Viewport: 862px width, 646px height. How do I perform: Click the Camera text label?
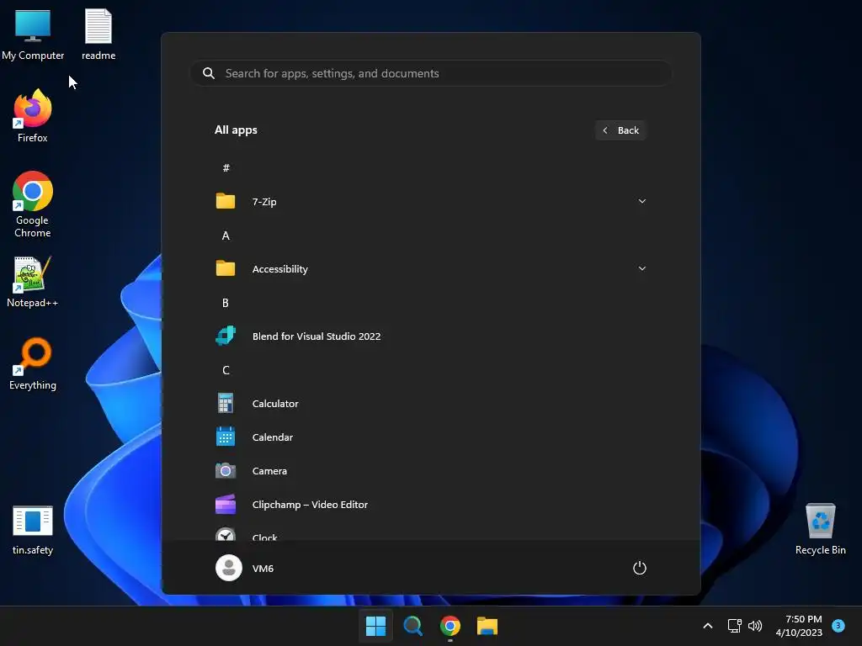point(269,471)
